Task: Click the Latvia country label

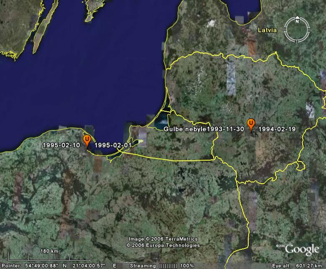Action: pos(267,30)
